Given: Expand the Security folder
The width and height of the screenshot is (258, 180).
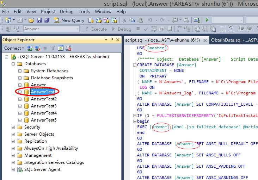Looking at the screenshot, I should click(13, 128).
